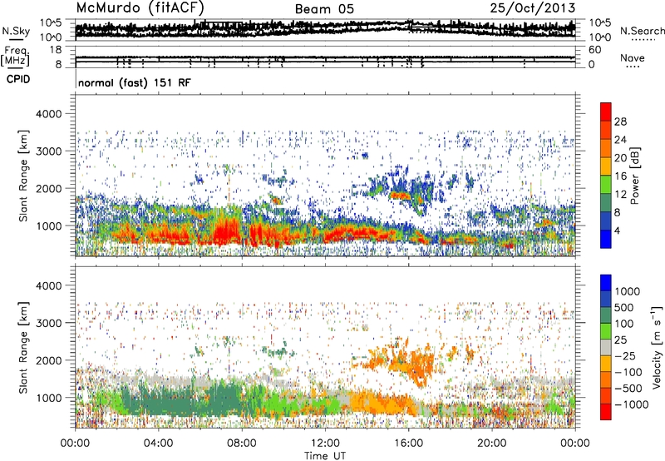The image size is (665, 461).
Task: Click the noise trace in the N.Sky panel
Action: [x=325, y=28]
